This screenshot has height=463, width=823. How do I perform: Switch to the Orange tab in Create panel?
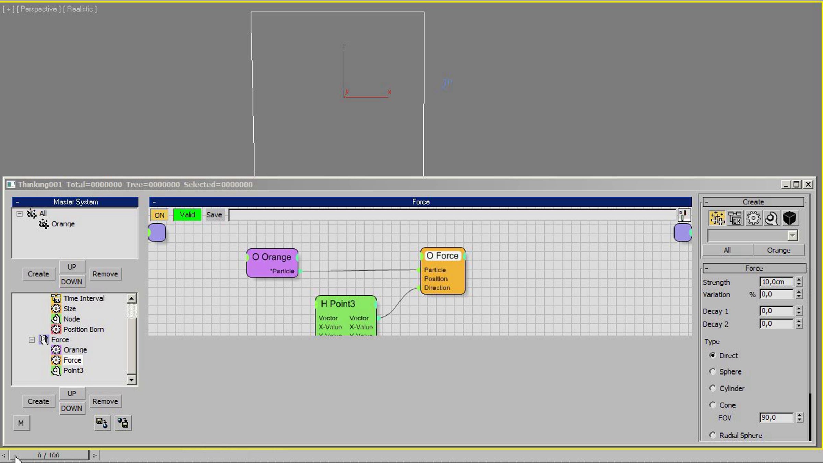point(779,250)
